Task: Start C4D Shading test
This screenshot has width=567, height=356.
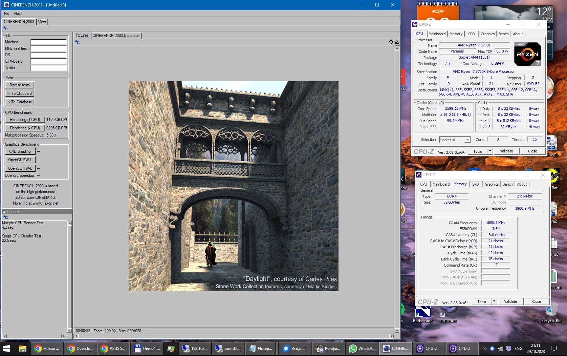Action: point(20,151)
